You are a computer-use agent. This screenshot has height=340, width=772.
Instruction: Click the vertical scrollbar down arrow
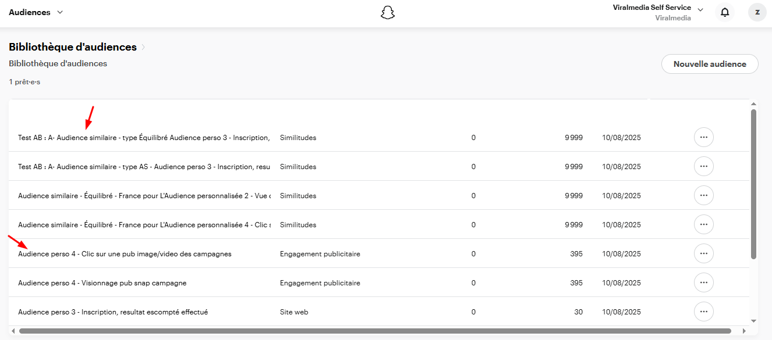(754, 321)
